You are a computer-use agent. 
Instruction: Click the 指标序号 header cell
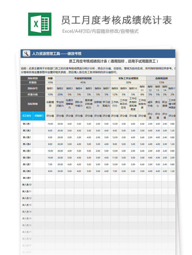33,88
